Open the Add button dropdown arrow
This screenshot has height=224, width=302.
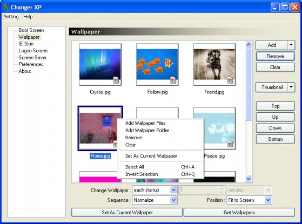[291, 45]
